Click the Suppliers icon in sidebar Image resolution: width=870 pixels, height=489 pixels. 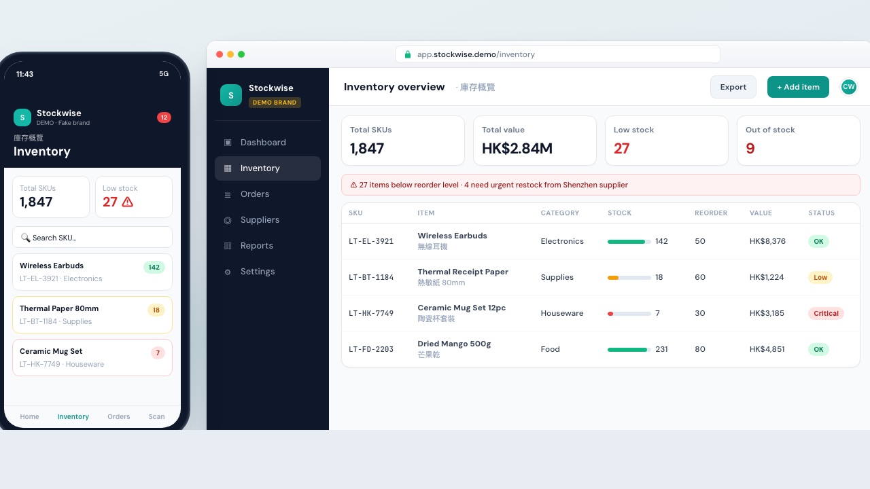tap(228, 220)
